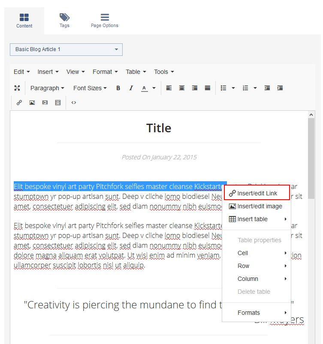
Task: Expand bullet list style options
Action: click(233, 88)
